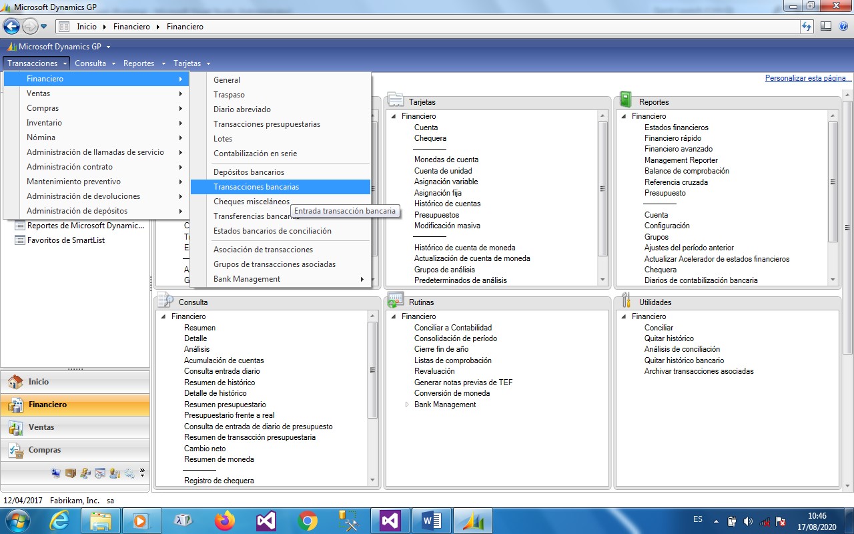Click Management Reporter in Reportes list
The image size is (854, 534).
[x=681, y=160]
